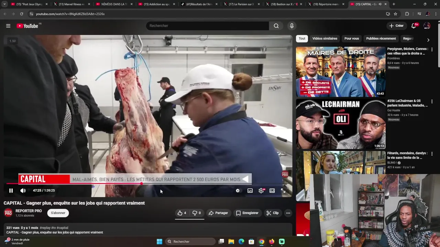The width and height of the screenshot is (440, 247).
Task: Seek using the video progress bar
Action: pyautogui.click(x=148, y=184)
